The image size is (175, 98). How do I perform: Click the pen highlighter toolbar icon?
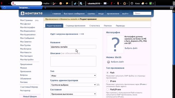[x=54, y=4]
